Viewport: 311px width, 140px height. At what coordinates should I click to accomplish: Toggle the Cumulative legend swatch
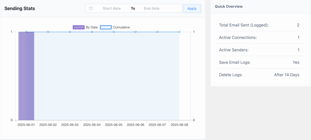[x=106, y=27]
